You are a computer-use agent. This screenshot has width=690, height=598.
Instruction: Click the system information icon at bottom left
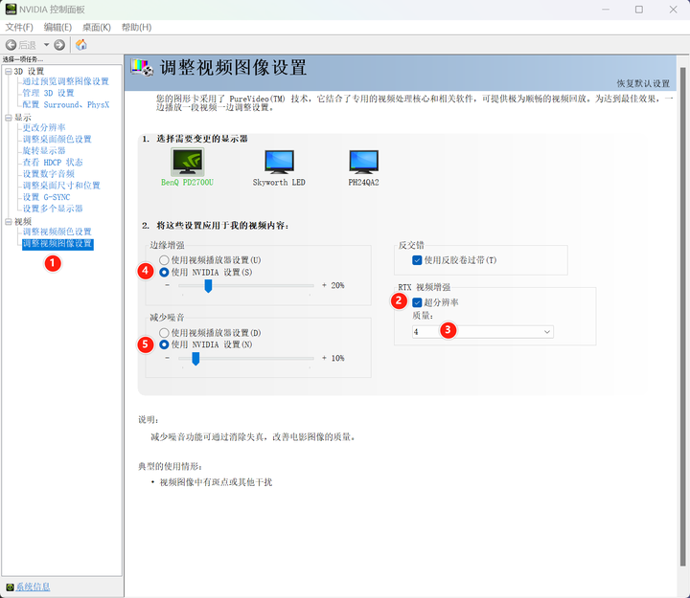pyautogui.click(x=11, y=587)
